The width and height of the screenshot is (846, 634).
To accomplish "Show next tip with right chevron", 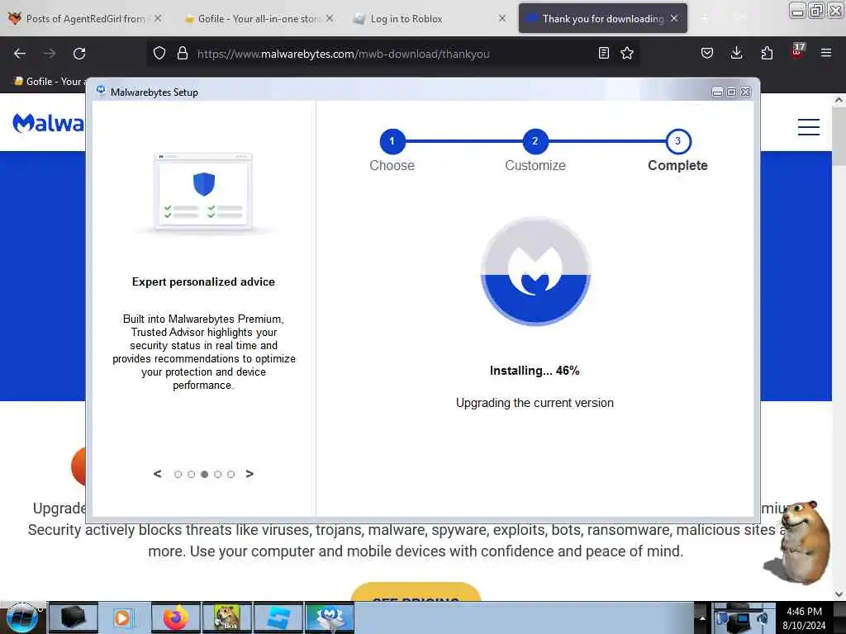I will tap(250, 474).
